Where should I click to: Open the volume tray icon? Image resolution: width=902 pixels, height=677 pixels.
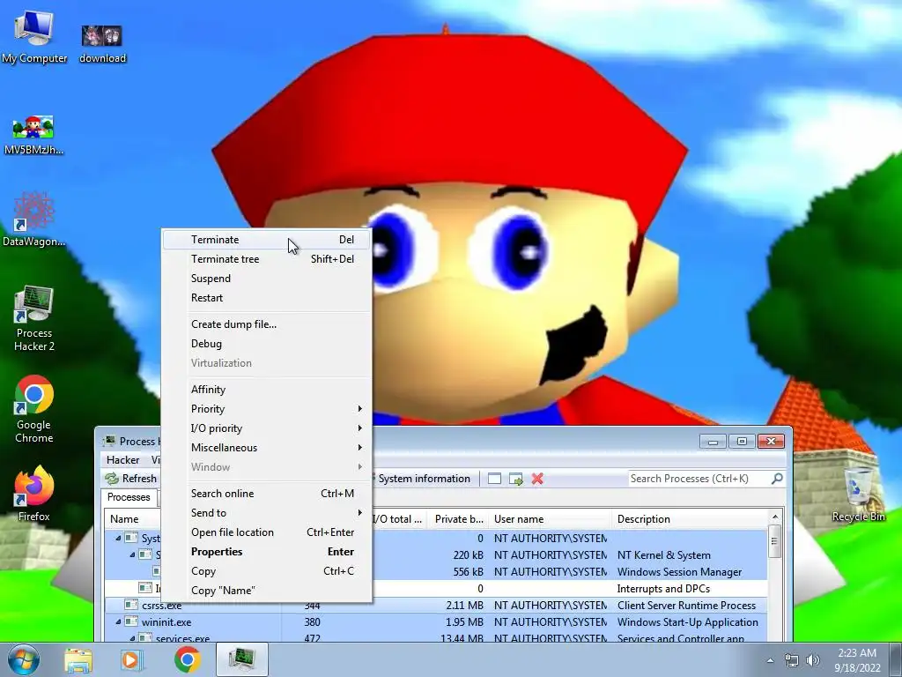click(x=813, y=661)
